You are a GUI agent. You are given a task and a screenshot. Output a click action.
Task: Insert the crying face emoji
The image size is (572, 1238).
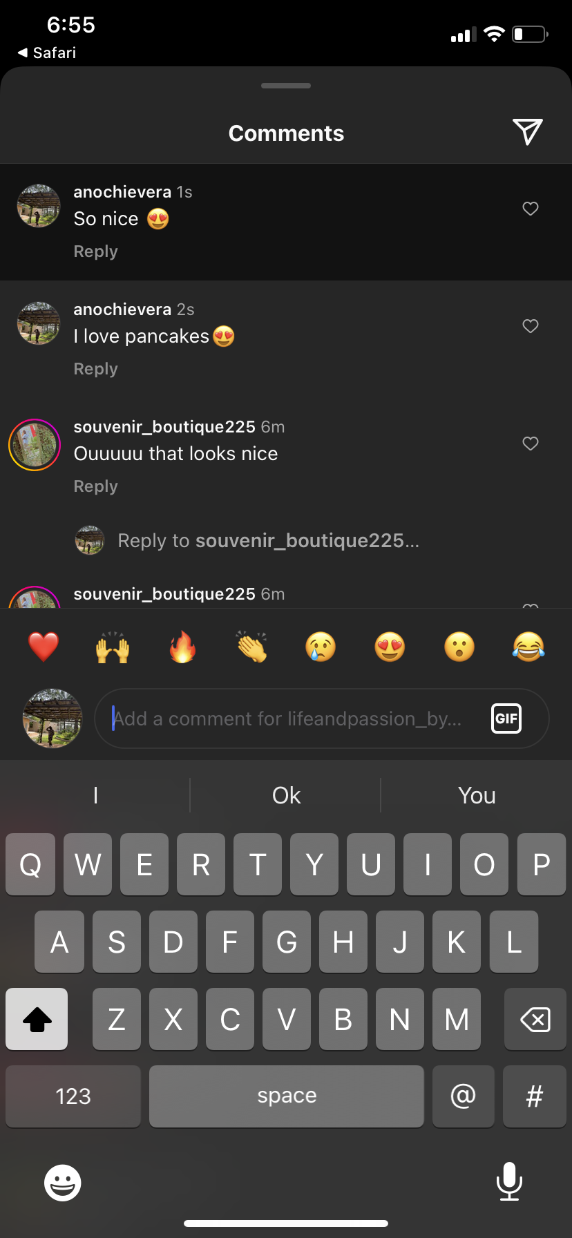tap(321, 647)
